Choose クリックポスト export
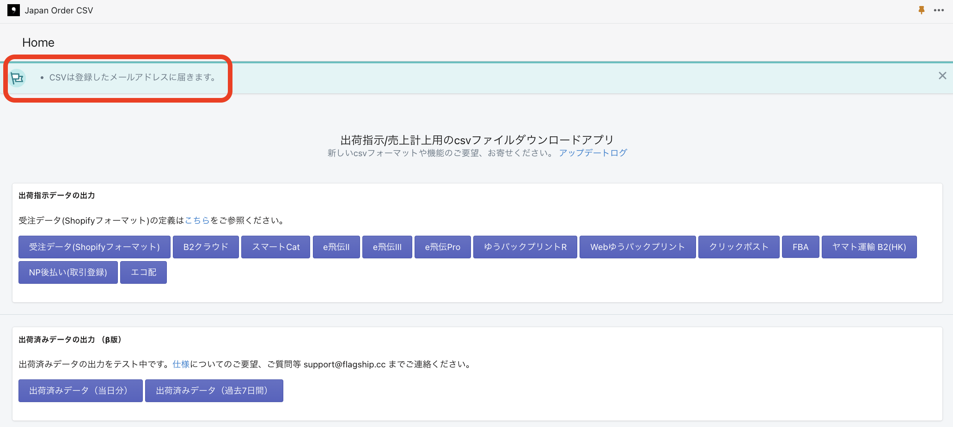This screenshot has height=427, width=953. (x=739, y=247)
